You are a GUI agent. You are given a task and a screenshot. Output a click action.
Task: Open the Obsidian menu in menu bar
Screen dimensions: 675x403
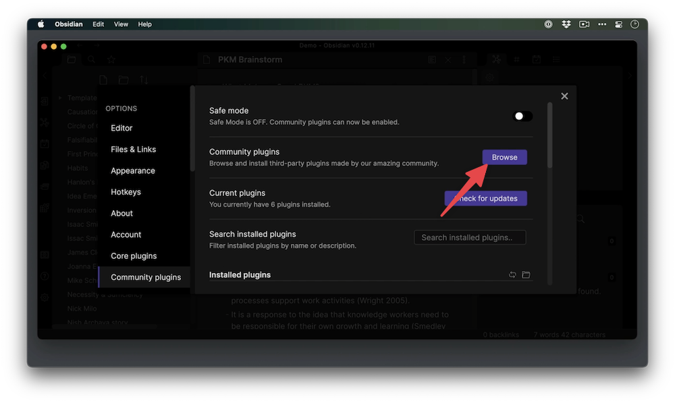coord(68,24)
